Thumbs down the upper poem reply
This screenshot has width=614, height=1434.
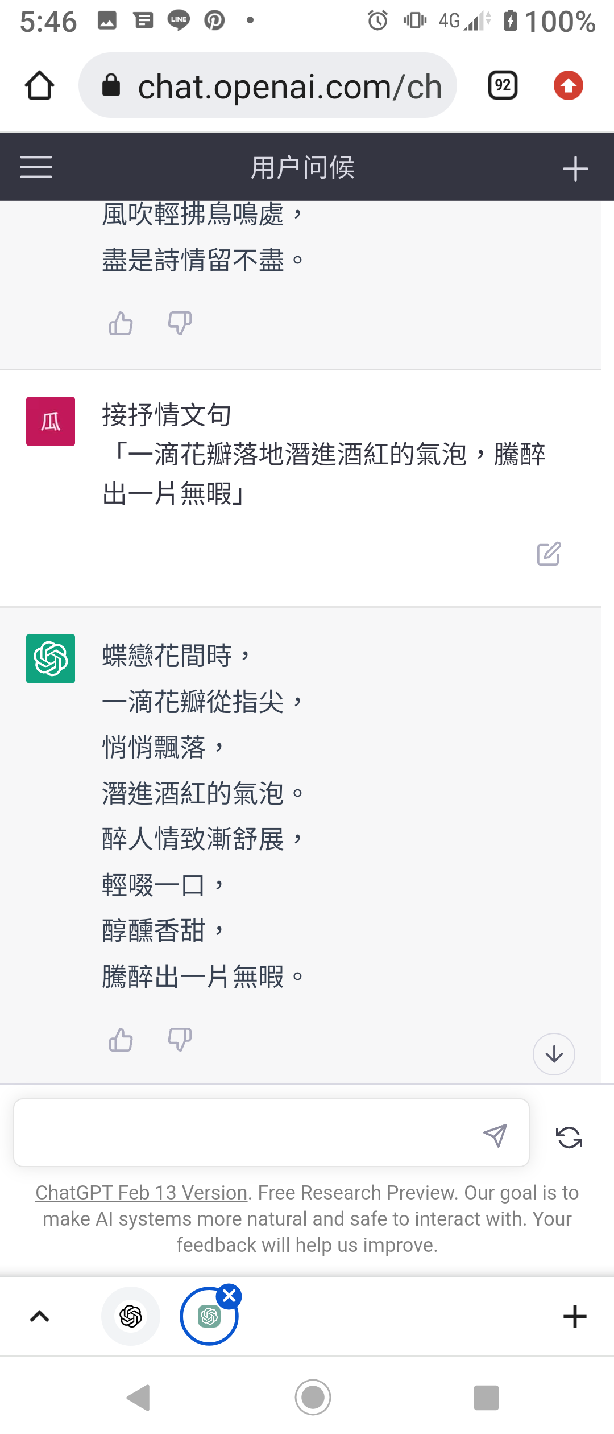point(180,323)
